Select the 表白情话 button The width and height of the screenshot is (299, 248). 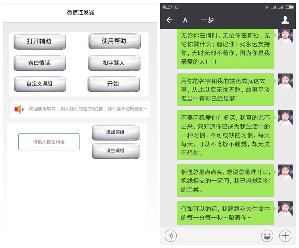tap(40, 63)
